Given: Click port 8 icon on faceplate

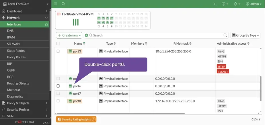Looking at the screenshot, I should (112, 22).
